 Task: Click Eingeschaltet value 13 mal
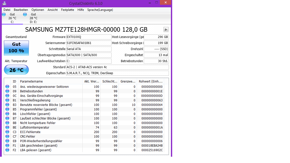click(x=156, y=55)
